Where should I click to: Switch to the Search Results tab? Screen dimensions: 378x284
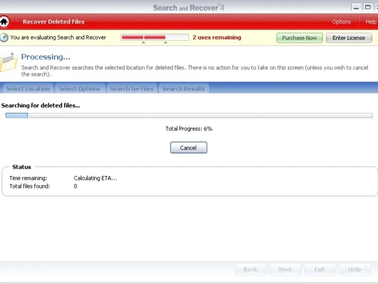point(183,89)
